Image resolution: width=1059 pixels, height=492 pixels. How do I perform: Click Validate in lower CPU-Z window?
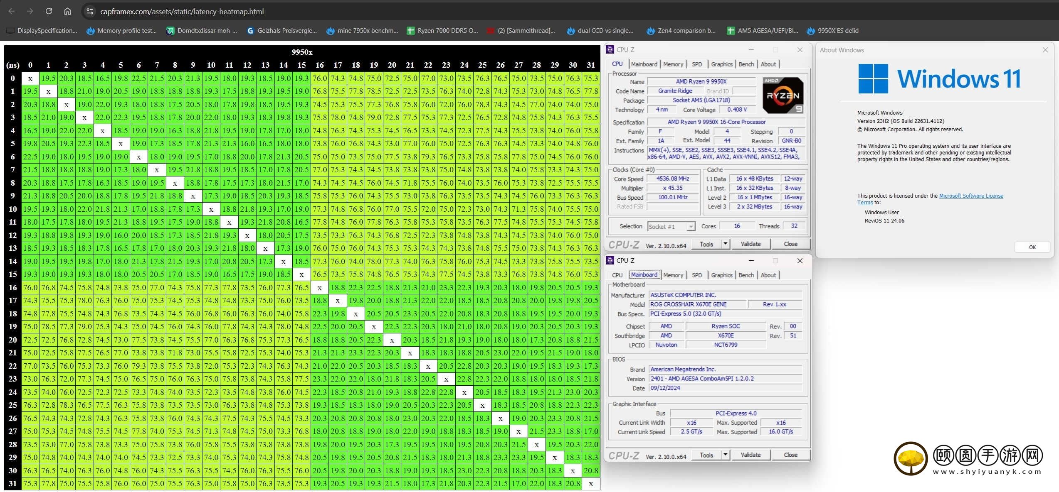[x=750, y=455]
